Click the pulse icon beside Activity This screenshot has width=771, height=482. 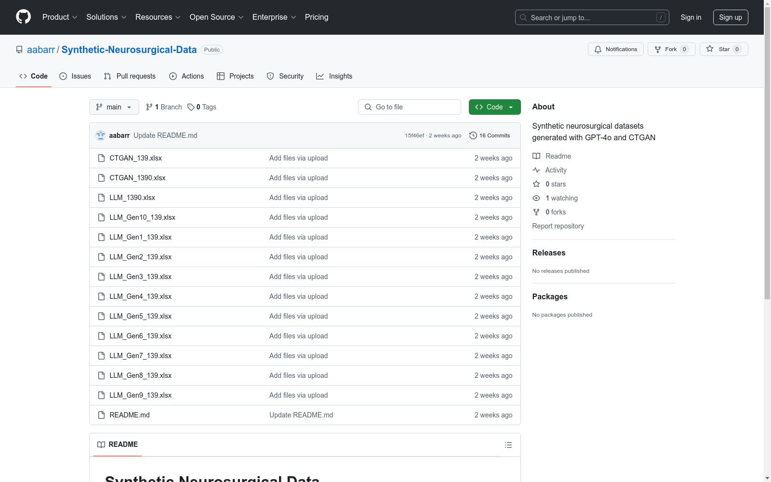coord(536,170)
